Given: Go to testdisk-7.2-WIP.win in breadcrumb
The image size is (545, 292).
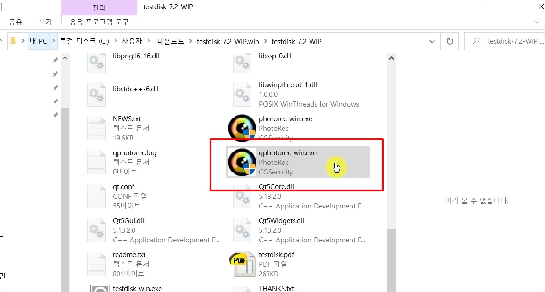Looking at the screenshot, I should point(228,41).
